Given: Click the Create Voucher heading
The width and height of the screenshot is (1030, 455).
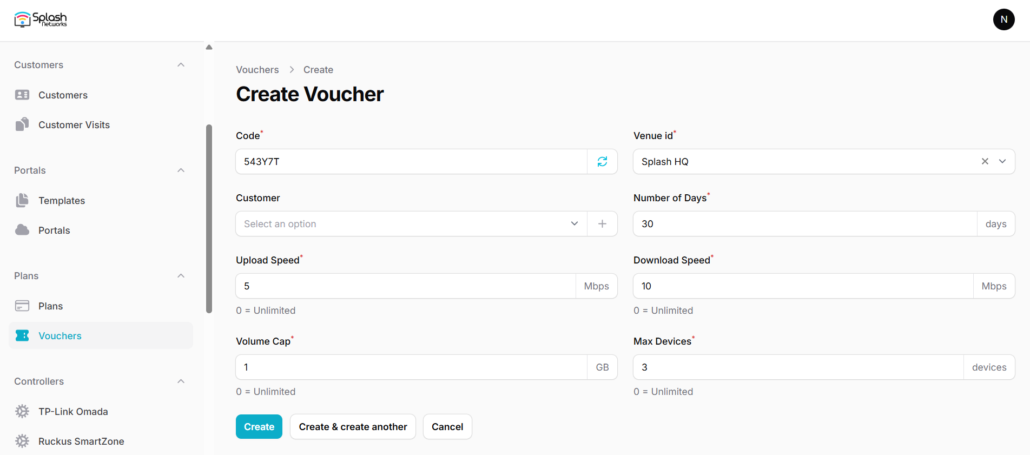Looking at the screenshot, I should coord(309,94).
